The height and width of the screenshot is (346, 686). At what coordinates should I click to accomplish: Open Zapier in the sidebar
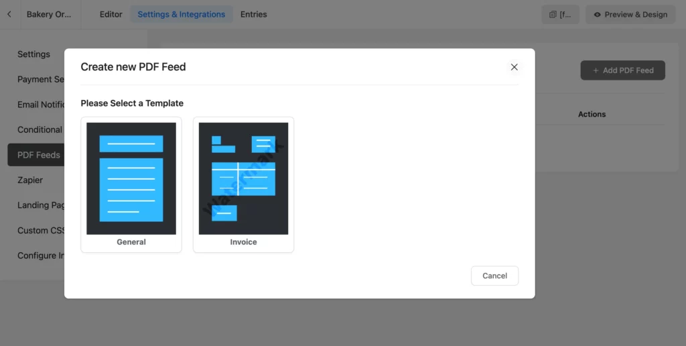30,180
